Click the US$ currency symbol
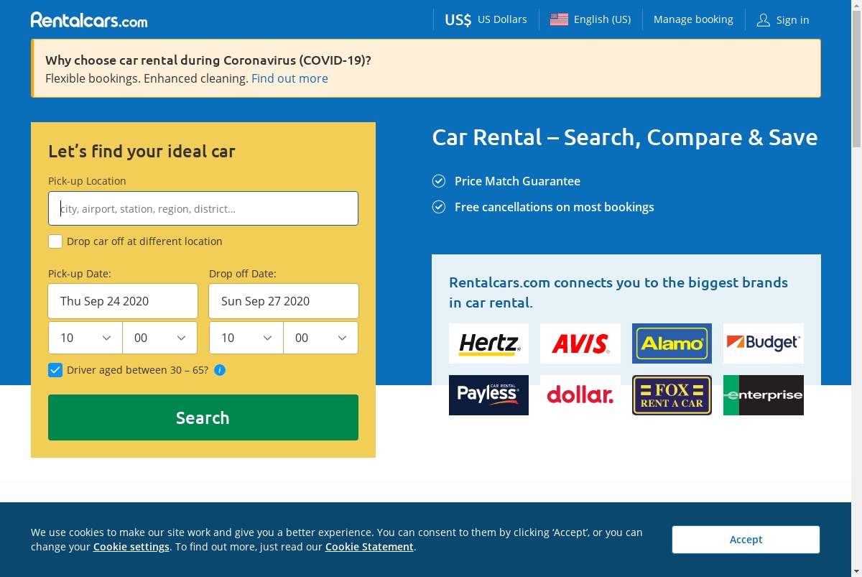The width and height of the screenshot is (862, 577). pyautogui.click(x=458, y=19)
